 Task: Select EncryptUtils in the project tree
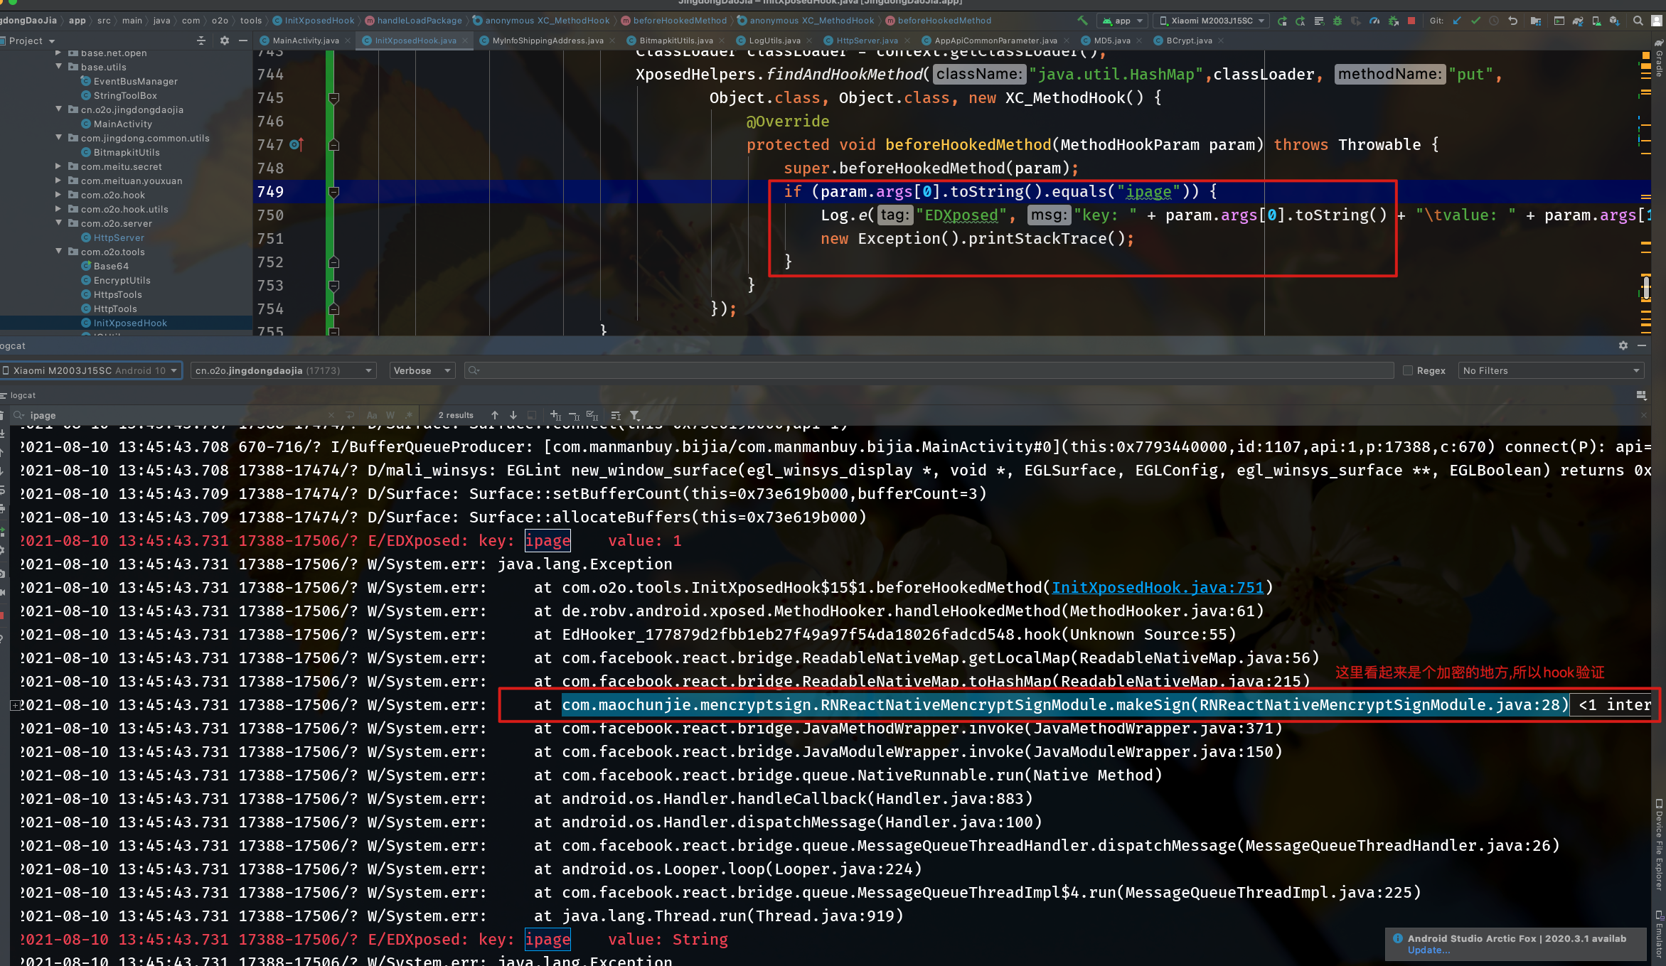tap(122, 280)
